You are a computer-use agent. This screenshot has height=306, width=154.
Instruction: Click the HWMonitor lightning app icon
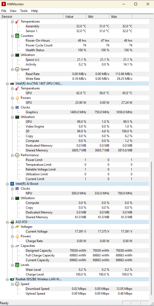(x=4, y=4)
